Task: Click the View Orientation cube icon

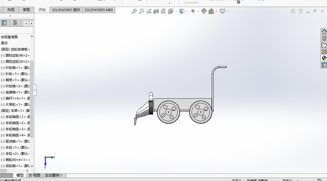Action: [171, 11]
